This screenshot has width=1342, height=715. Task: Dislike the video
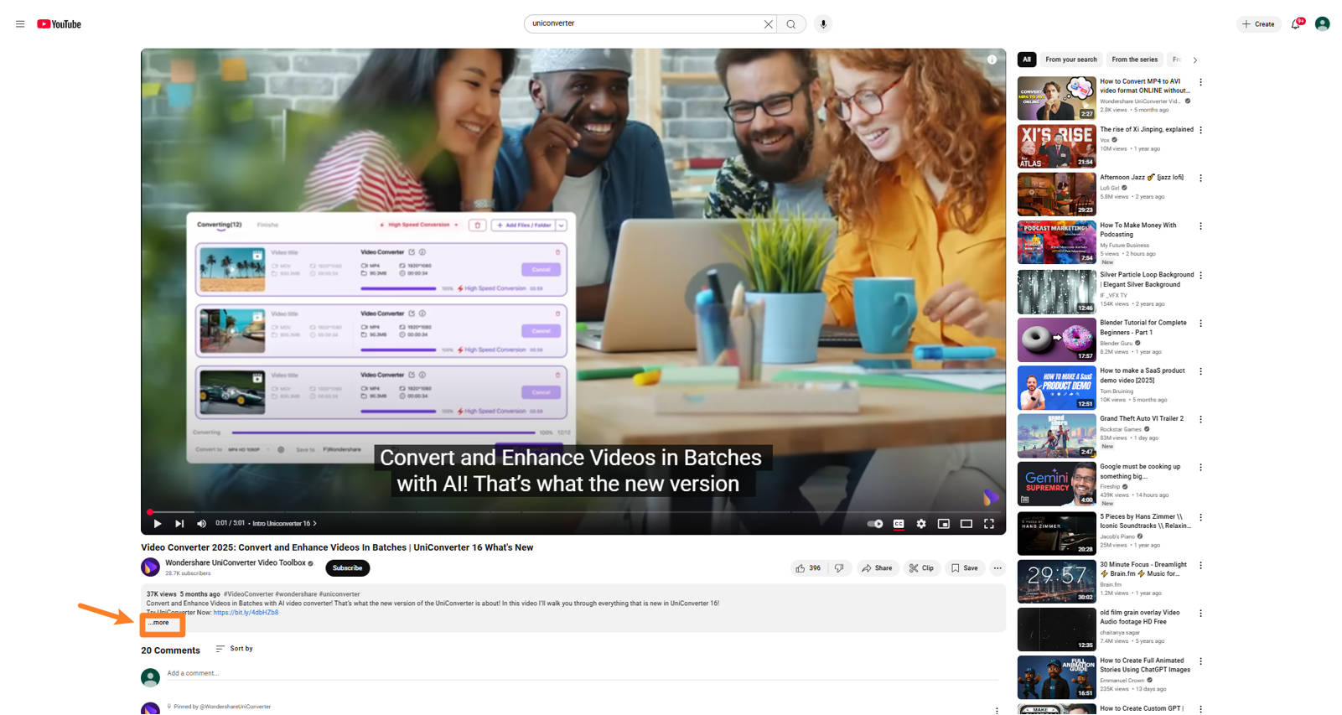pos(839,568)
